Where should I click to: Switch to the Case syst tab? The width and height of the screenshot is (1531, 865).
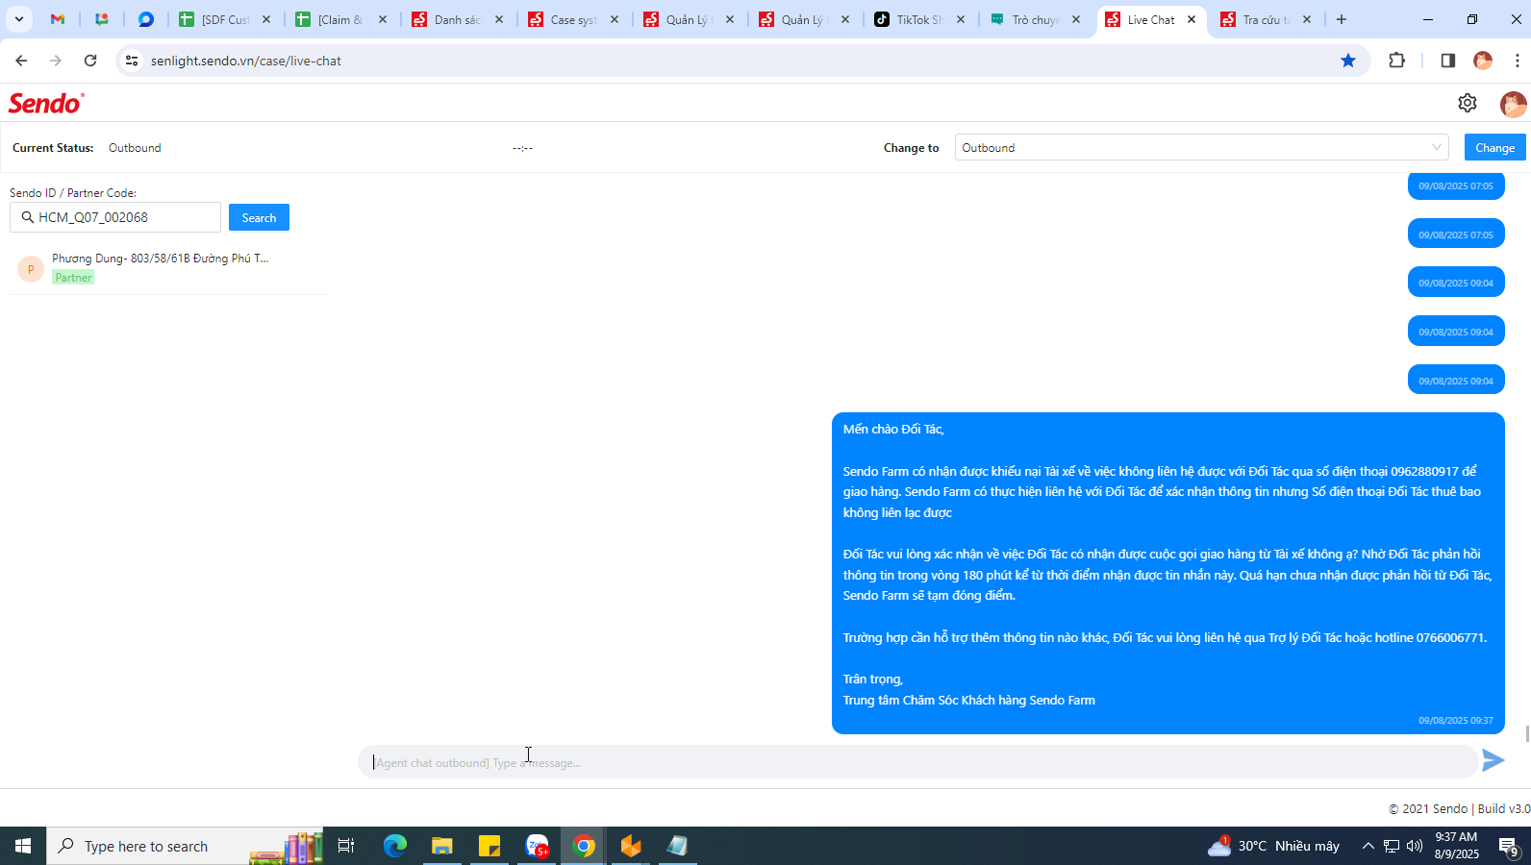573,19
